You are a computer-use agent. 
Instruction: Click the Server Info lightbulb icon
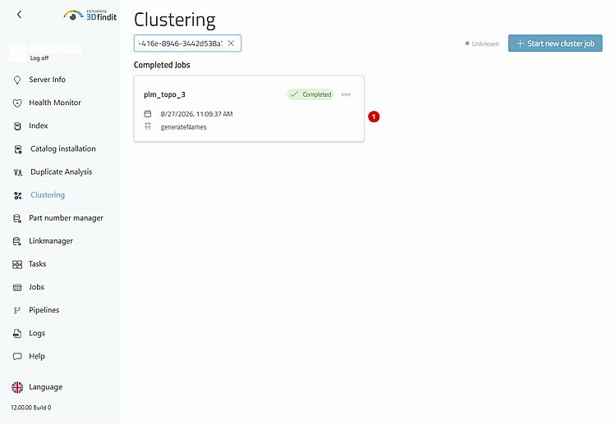coord(17,80)
